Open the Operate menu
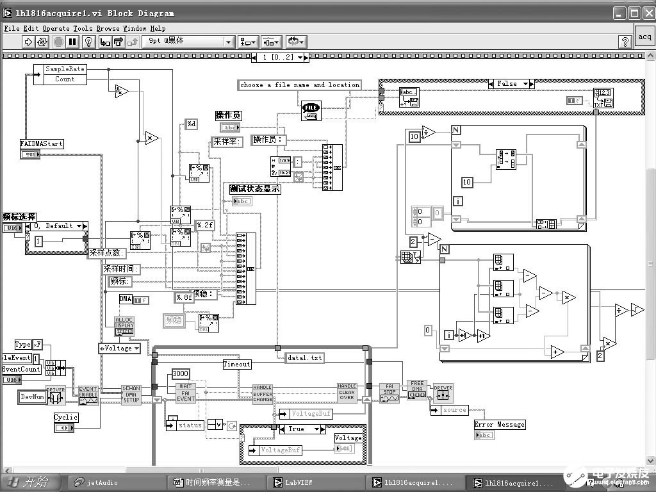The width and height of the screenshot is (656, 492). (56, 28)
